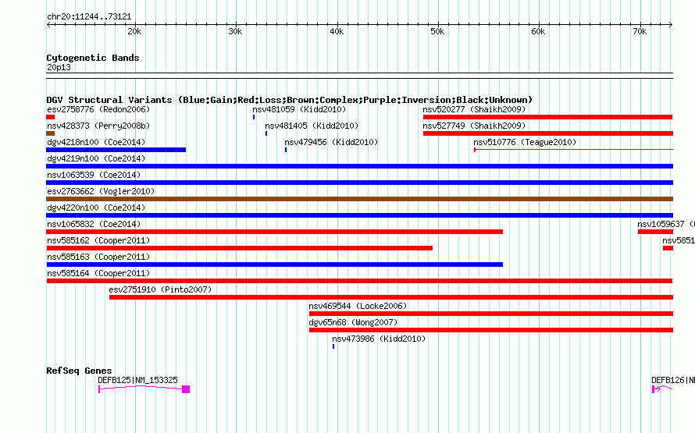The width and height of the screenshot is (695, 433).
Task: Select the dgv4218n100 (Coe2014) blue bar
Action: tap(116, 150)
